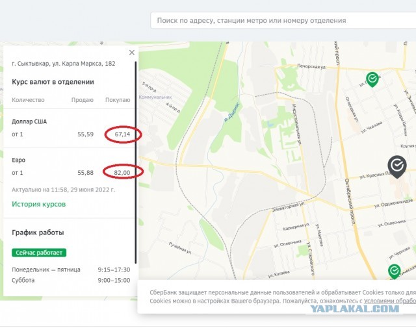Click Печорская ул. label on map

pyautogui.click(x=311, y=66)
